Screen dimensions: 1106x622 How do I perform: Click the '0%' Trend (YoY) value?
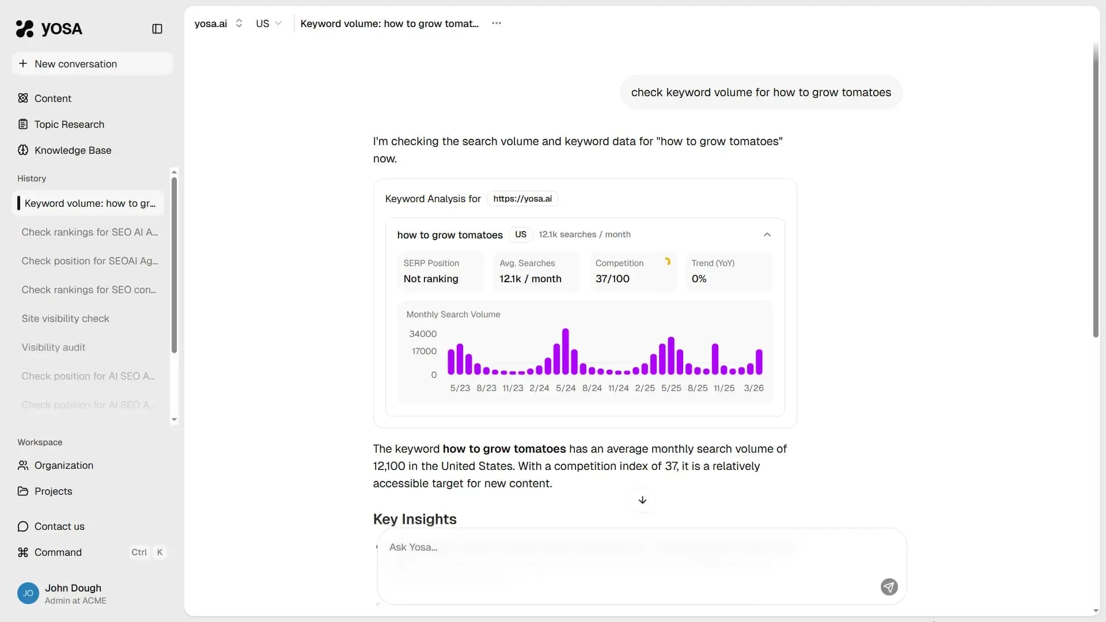coord(699,278)
